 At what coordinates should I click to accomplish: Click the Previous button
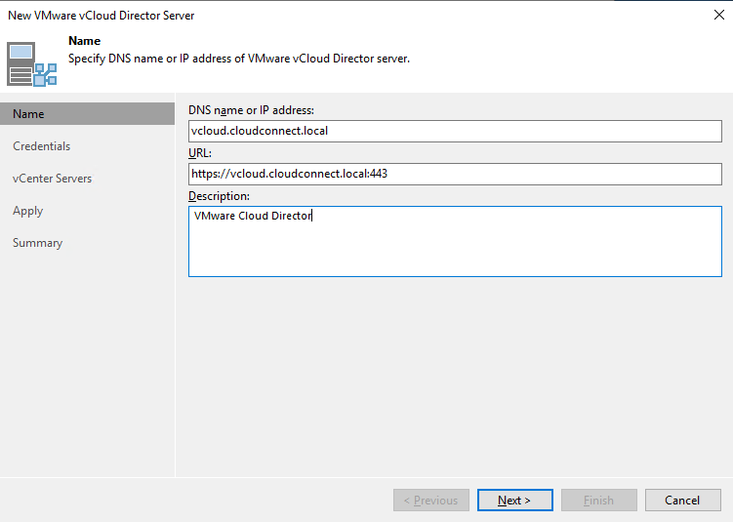tap(431, 500)
